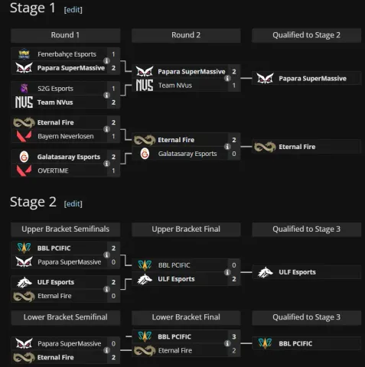Open info icon for Round 2 SuperMassive vs NVus
Image resolution: width=365 pixels, height=367 pixels.
[x=227, y=79]
